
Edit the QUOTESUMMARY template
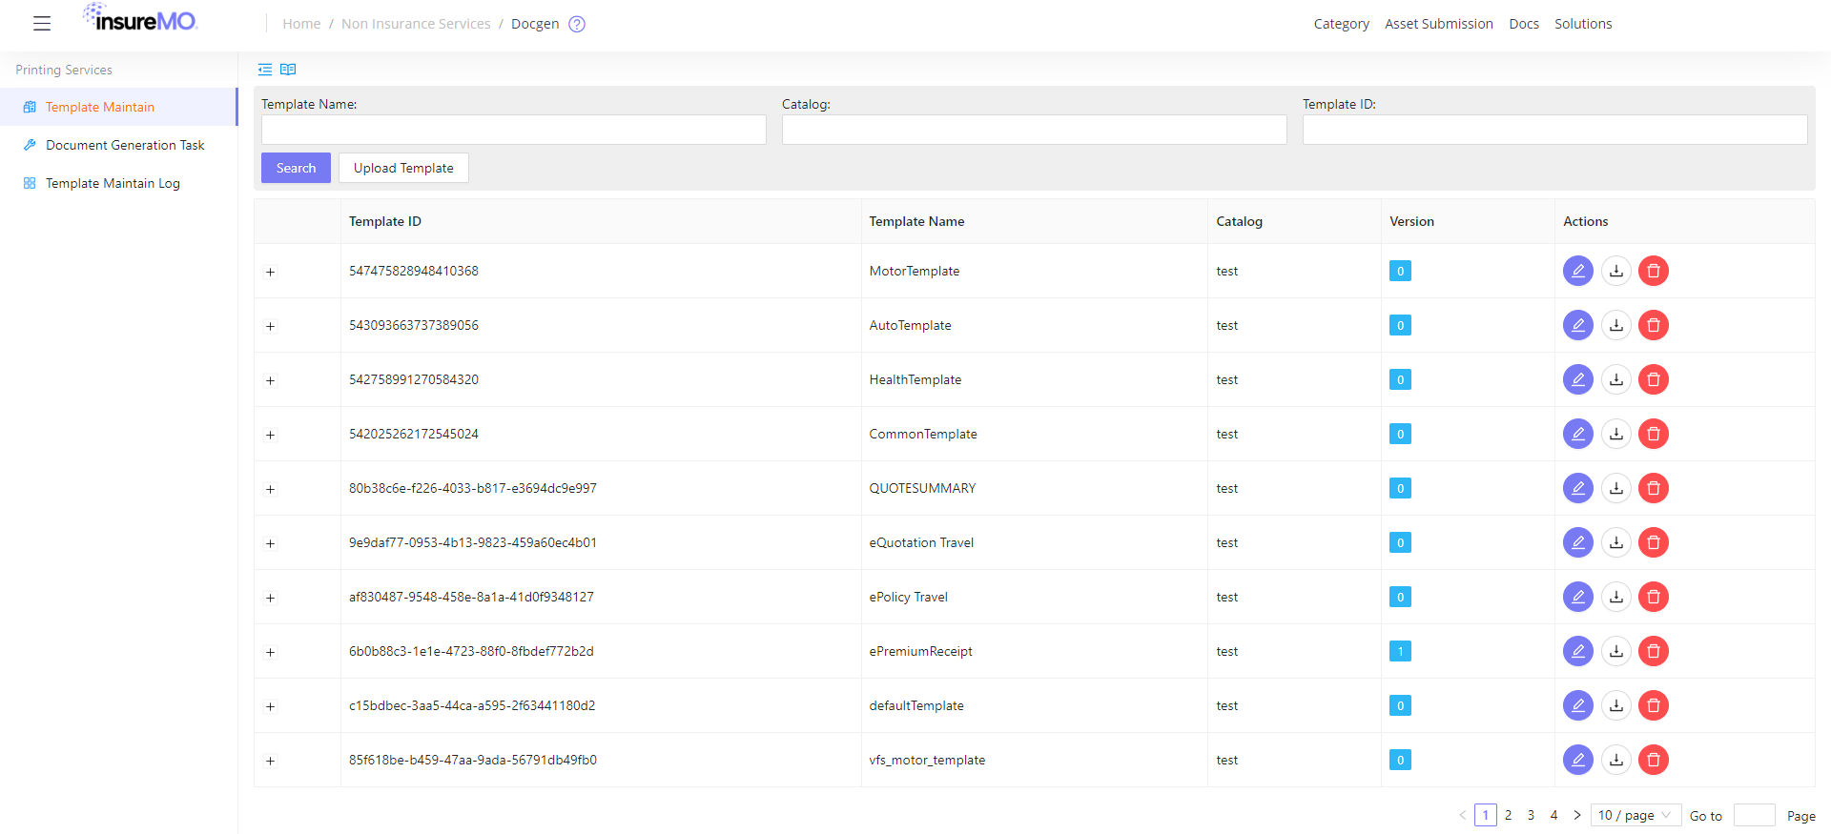pyautogui.click(x=1577, y=488)
